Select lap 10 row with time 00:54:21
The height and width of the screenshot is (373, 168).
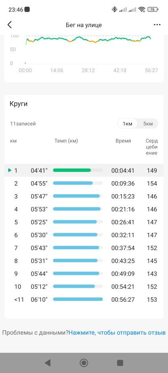pyautogui.click(x=84, y=287)
